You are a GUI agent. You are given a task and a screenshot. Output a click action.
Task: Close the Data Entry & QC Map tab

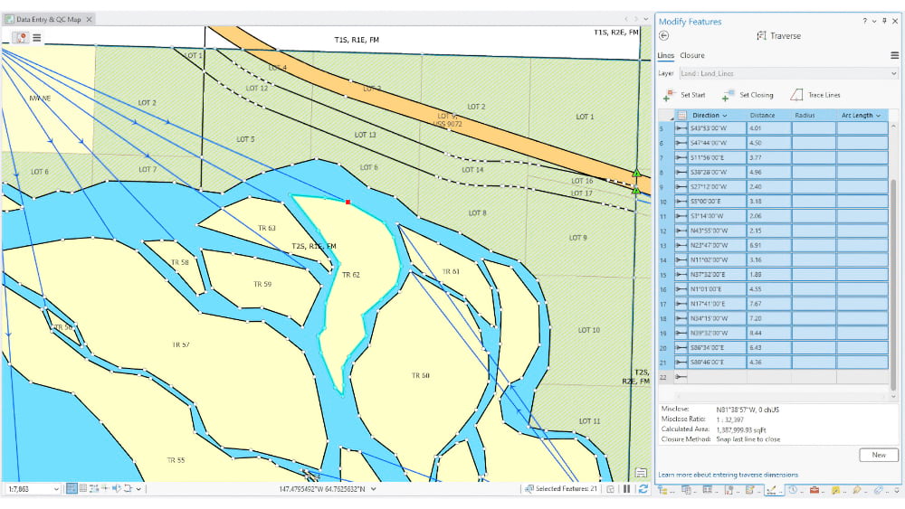89,19
